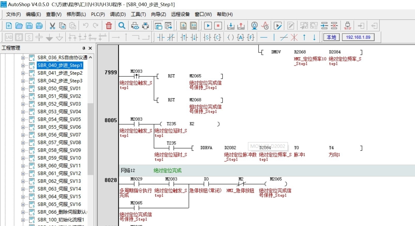
Task: Select SBR_042_步进_Step3 in the project tree
Action: pyautogui.click(x=60, y=81)
